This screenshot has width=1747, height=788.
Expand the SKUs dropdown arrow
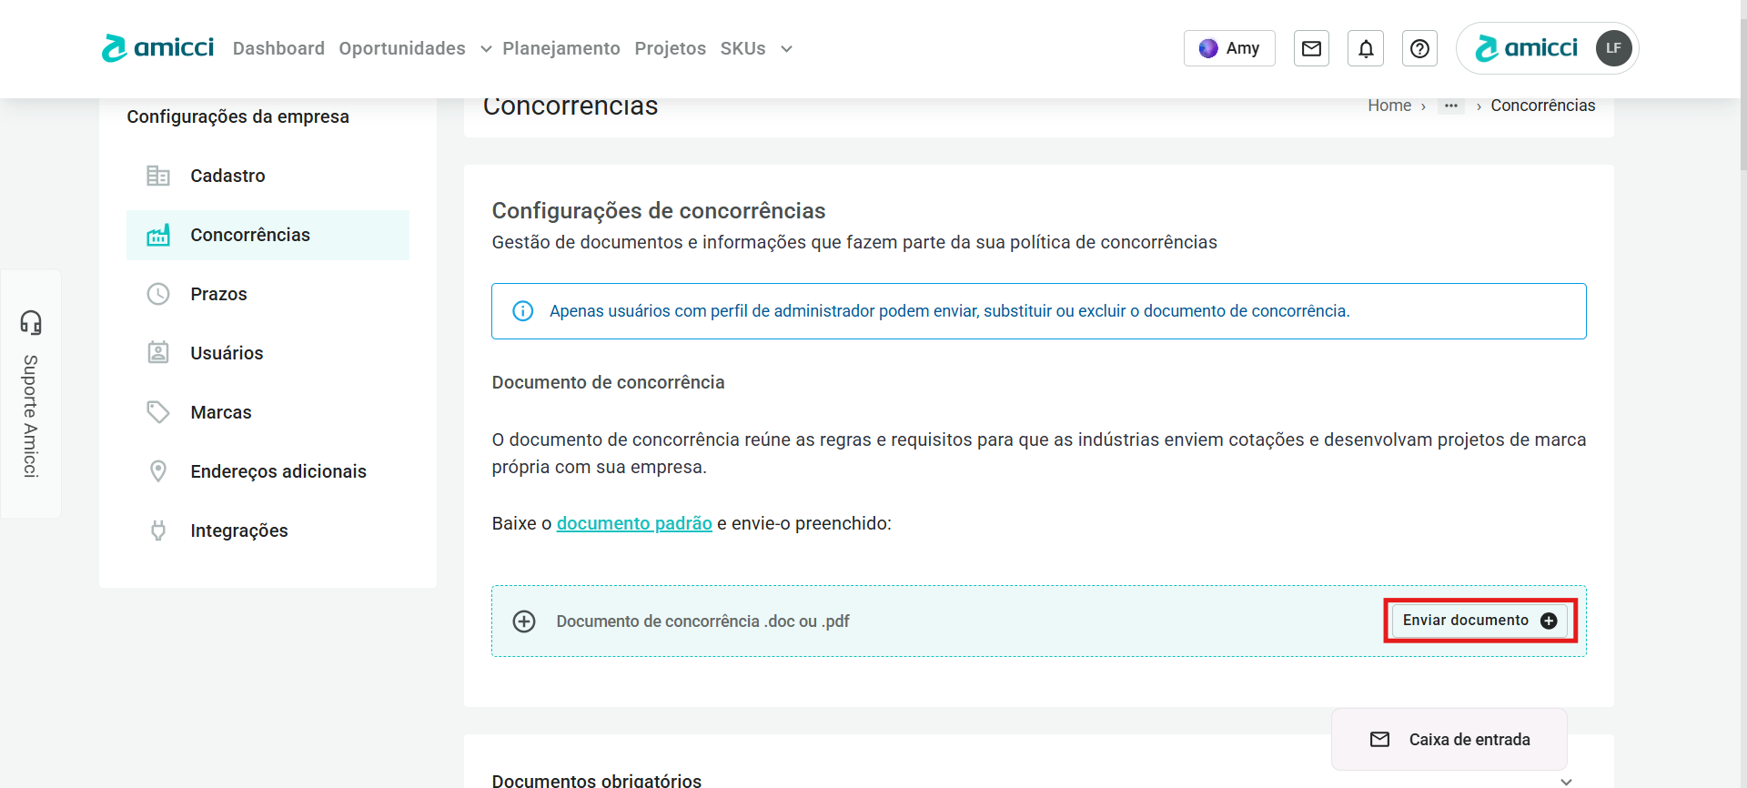pyautogui.click(x=786, y=49)
